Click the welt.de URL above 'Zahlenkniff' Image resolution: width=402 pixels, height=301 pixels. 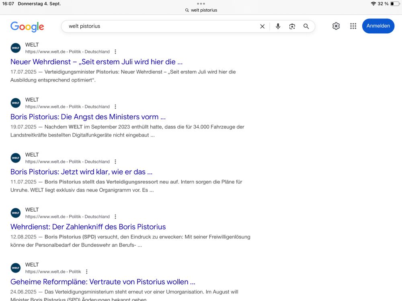(x=68, y=217)
